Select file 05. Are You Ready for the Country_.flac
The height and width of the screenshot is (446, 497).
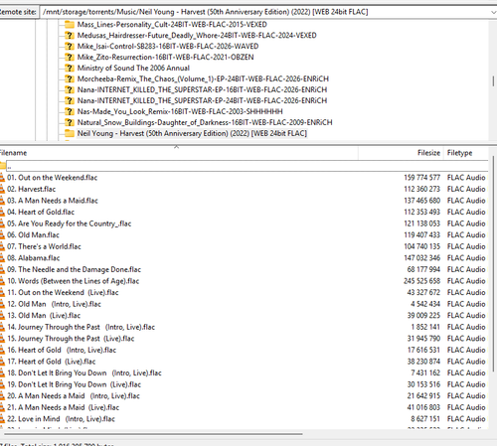[x=70, y=223]
